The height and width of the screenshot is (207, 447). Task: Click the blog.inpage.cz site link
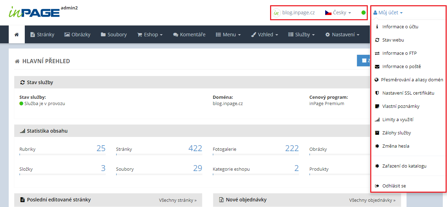coord(298,13)
